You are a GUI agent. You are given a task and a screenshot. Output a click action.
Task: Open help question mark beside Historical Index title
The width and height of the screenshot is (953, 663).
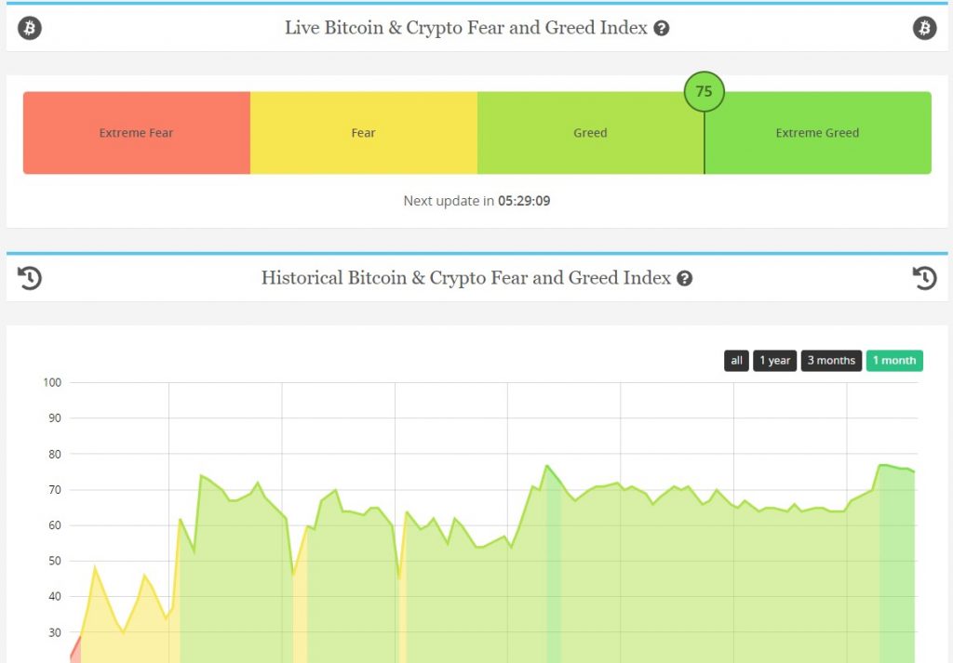coord(684,279)
